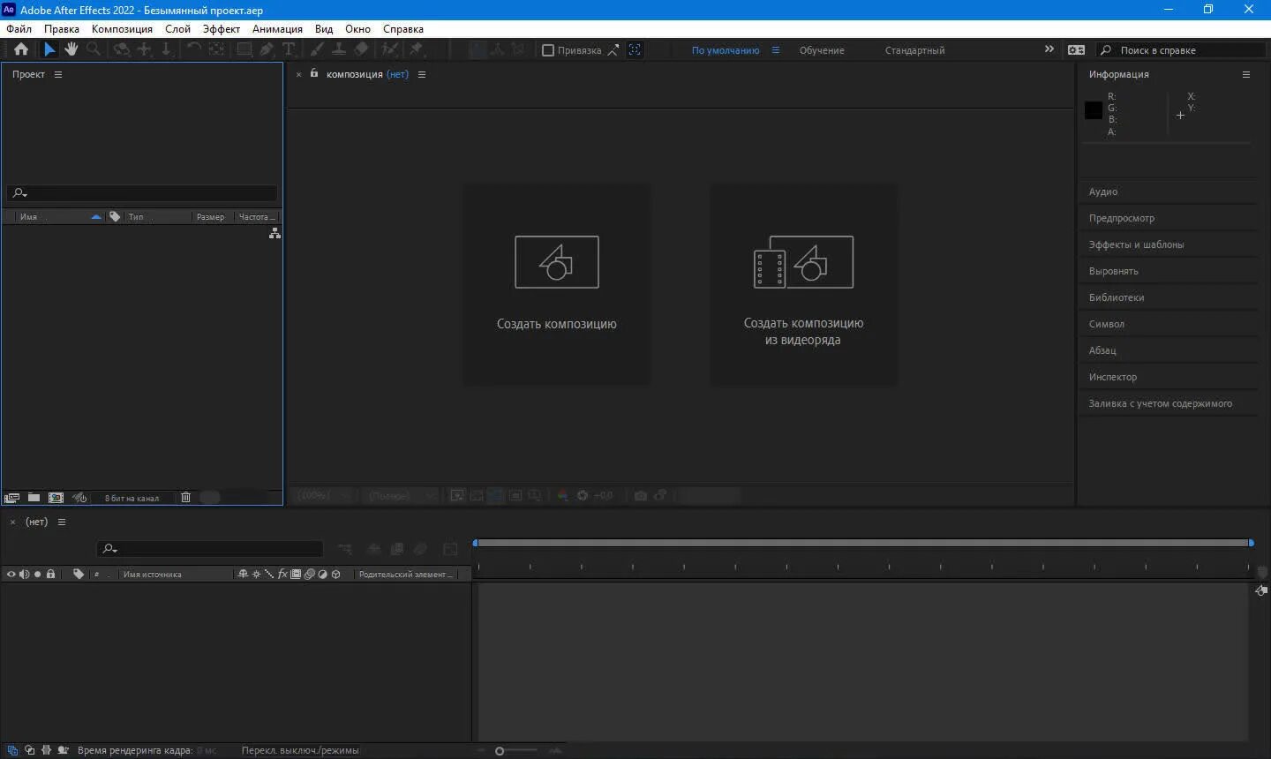Screen dimensions: 1271x759
Task: Create a new folder in the Project panel
Action: (x=34, y=497)
